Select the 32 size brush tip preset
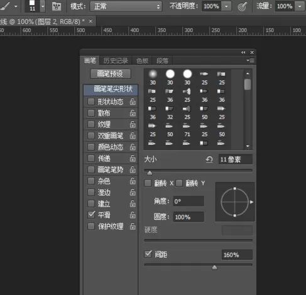The width and height of the screenshot is (306, 295). coord(170,112)
